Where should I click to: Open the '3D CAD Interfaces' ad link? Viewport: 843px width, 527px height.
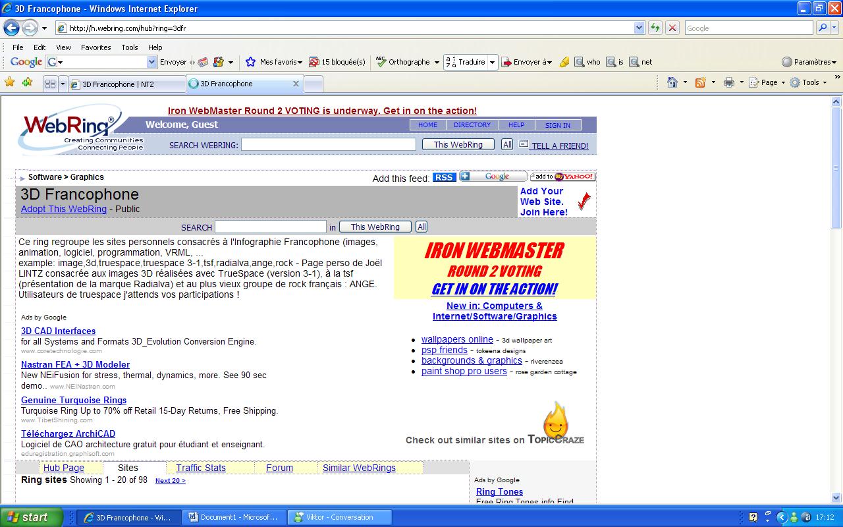pos(58,331)
